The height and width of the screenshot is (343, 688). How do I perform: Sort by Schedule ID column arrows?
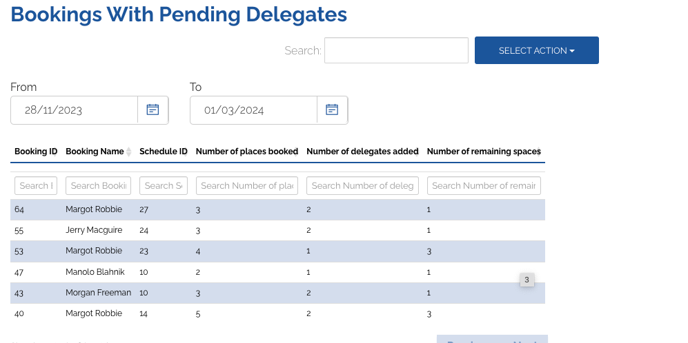190,152
